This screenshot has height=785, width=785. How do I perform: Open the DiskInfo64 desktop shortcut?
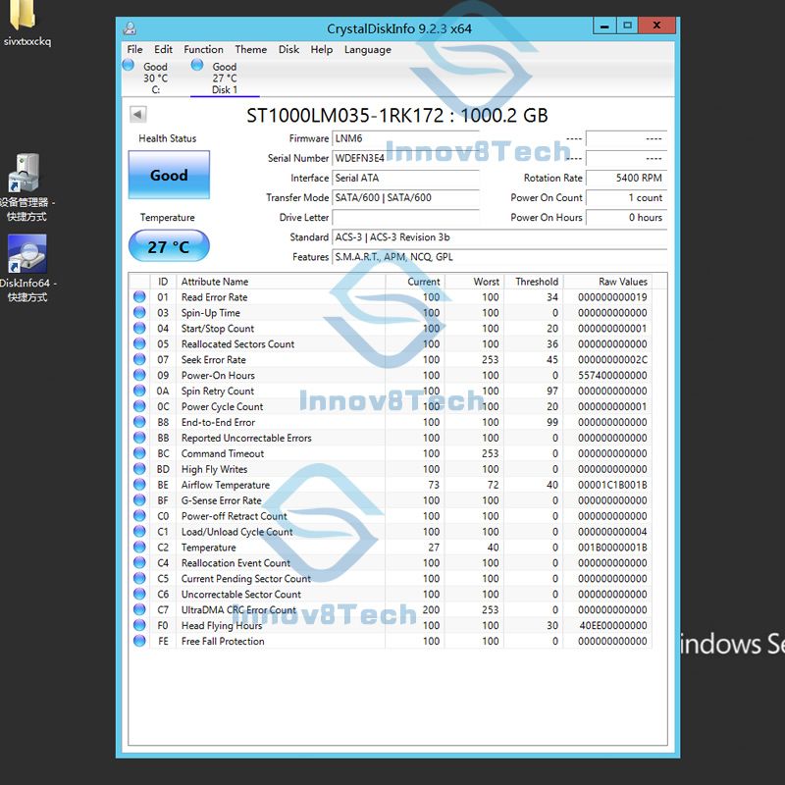27,255
